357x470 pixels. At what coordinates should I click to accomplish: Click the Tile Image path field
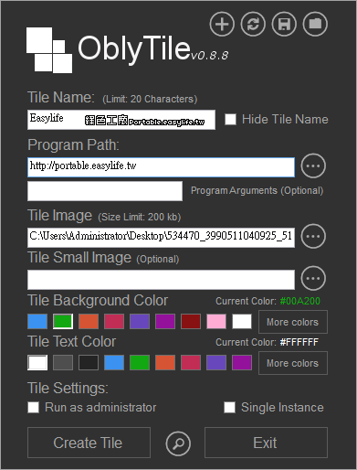pos(161,238)
